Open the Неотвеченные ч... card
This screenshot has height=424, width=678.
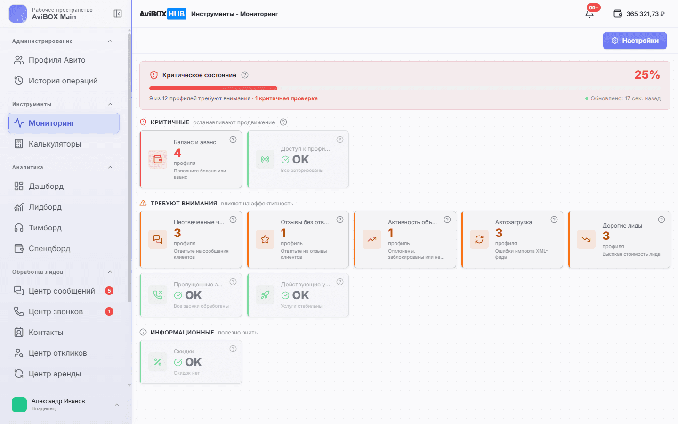[191, 239]
